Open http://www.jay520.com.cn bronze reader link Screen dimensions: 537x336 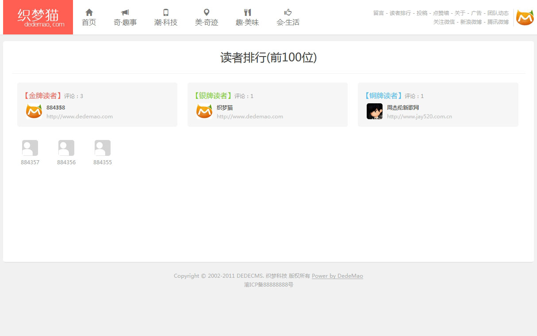click(419, 117)
